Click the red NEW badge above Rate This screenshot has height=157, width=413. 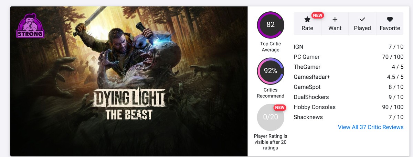(x=317, y=15)
